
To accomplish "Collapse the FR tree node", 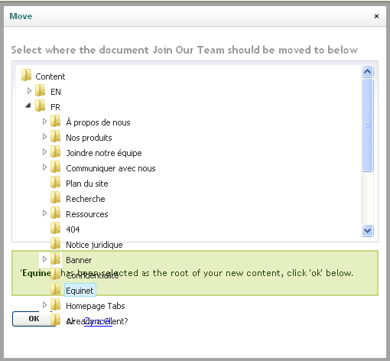I will [x=28, y=106].
